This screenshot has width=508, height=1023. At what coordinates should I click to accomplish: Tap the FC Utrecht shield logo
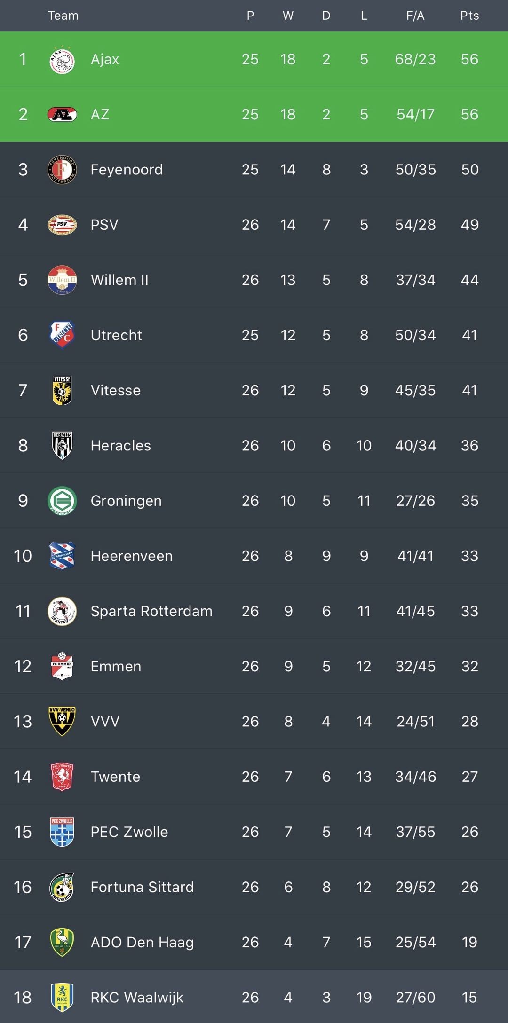click(x=62, y=335)
